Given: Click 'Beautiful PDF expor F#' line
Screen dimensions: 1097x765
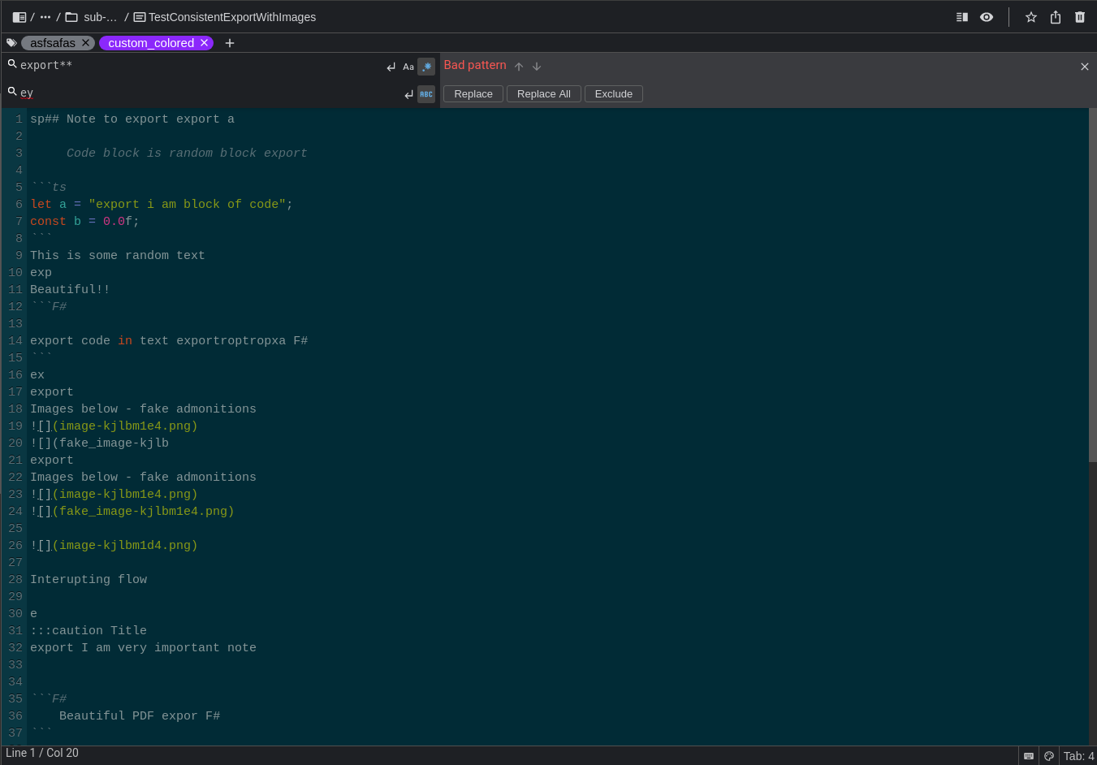Looking at the screenshot, I should [x=140, y=716].
